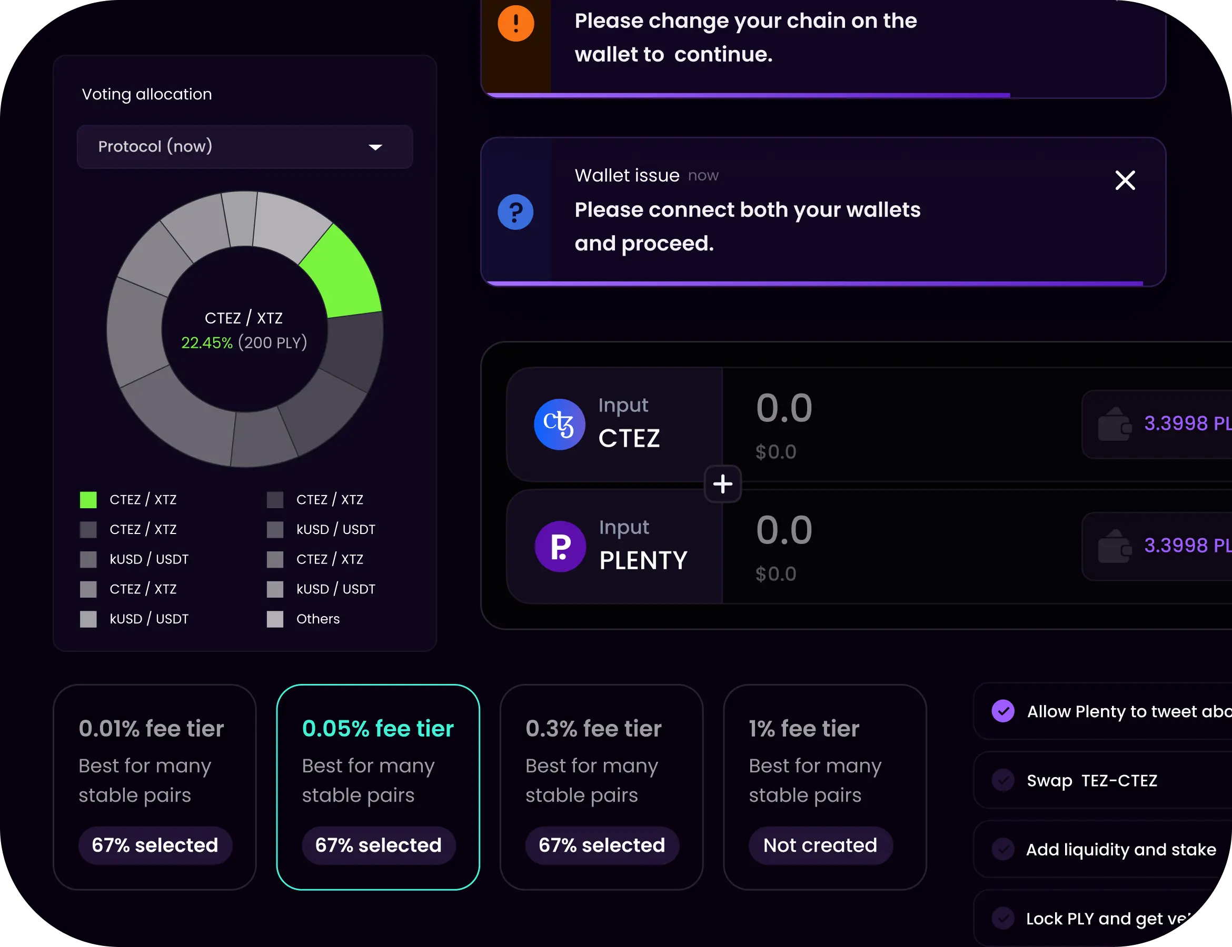Click 67% selected on 0.05% tier
This screenshot has height=947, width=1232.
pyautogui.click(x=378, y=845)
